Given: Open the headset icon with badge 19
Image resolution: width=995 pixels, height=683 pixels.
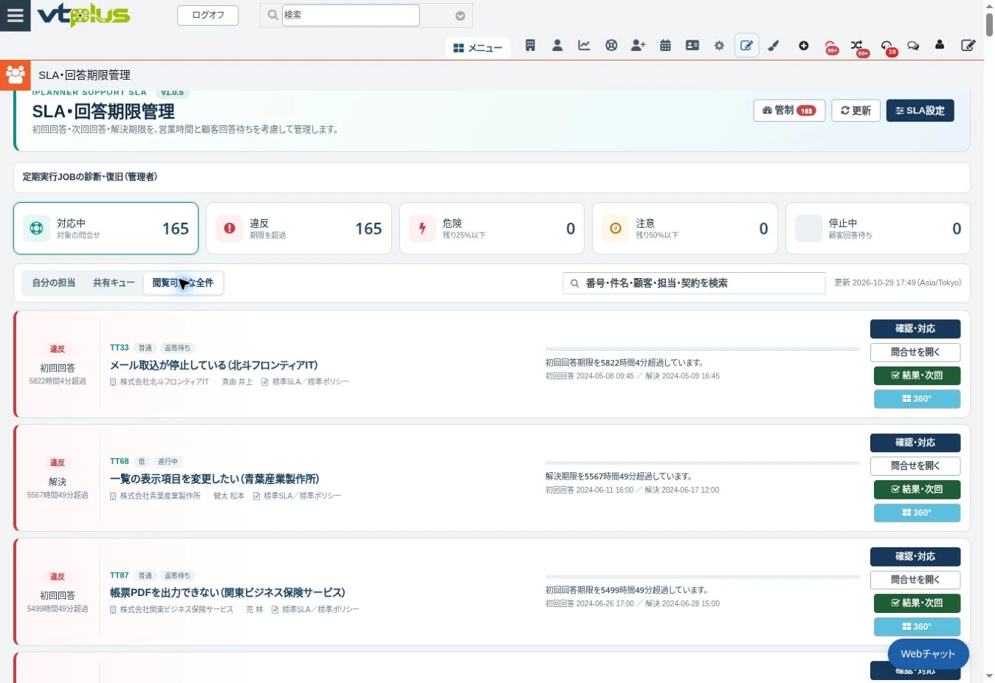Looking at the screenshot, I should (887, 46).
